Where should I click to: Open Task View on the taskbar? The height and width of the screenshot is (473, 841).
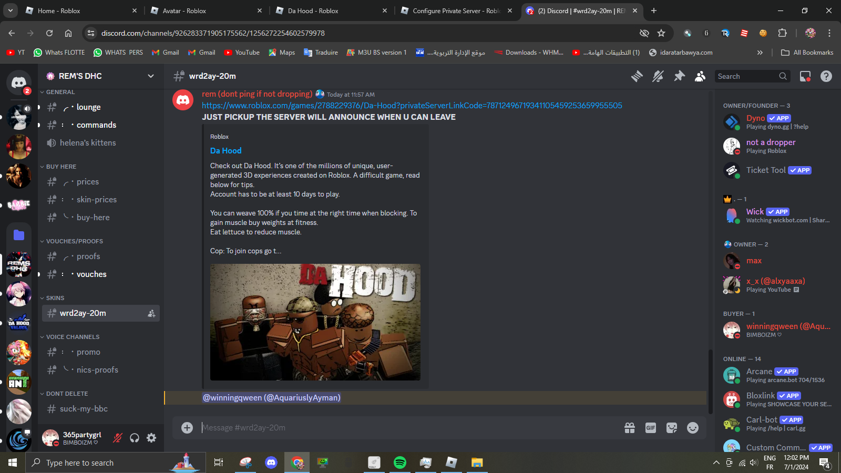pos(219,462)
